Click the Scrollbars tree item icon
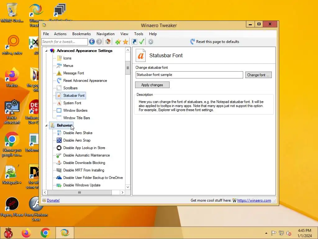 click(x=59, y=88)
